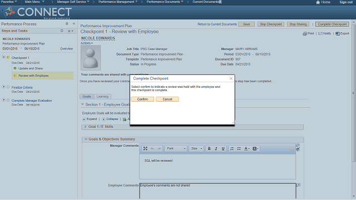Open Complete Manager Evaluation link
Image resolution: width=356 pixels, height=200 pixels.
[x=32, y=101]
